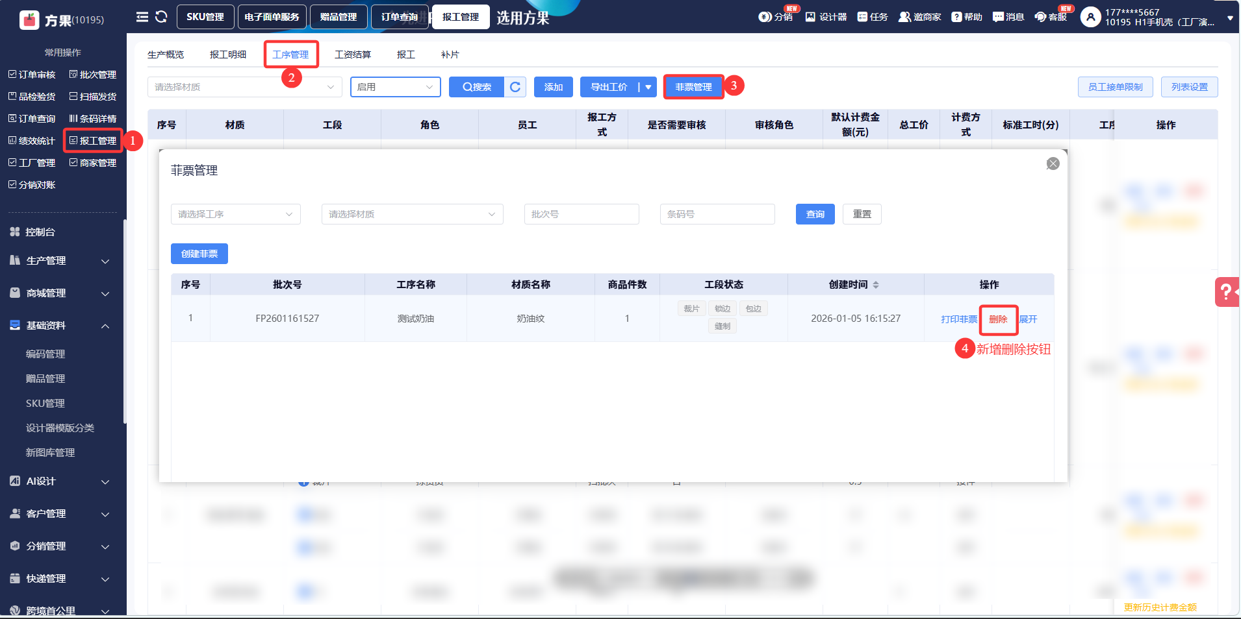Collapse sidebar with the hamburger menu icon
The image size is (1241, 619).
point(142,17)
